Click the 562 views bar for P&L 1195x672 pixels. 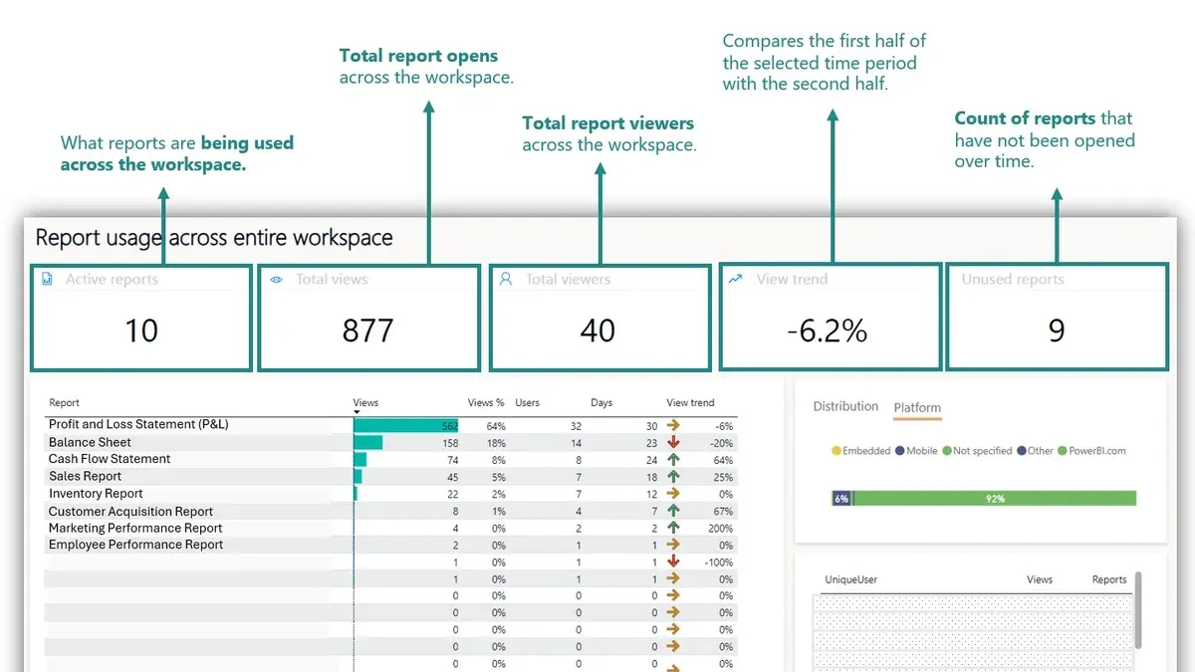405,425
